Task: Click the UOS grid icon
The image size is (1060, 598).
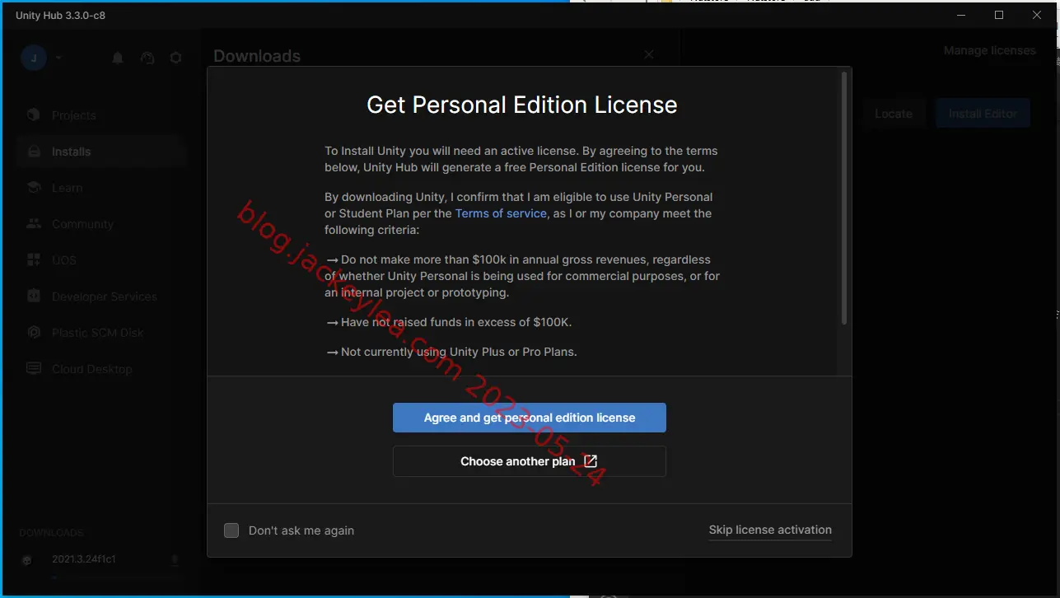Action: (x=34, y=260)
